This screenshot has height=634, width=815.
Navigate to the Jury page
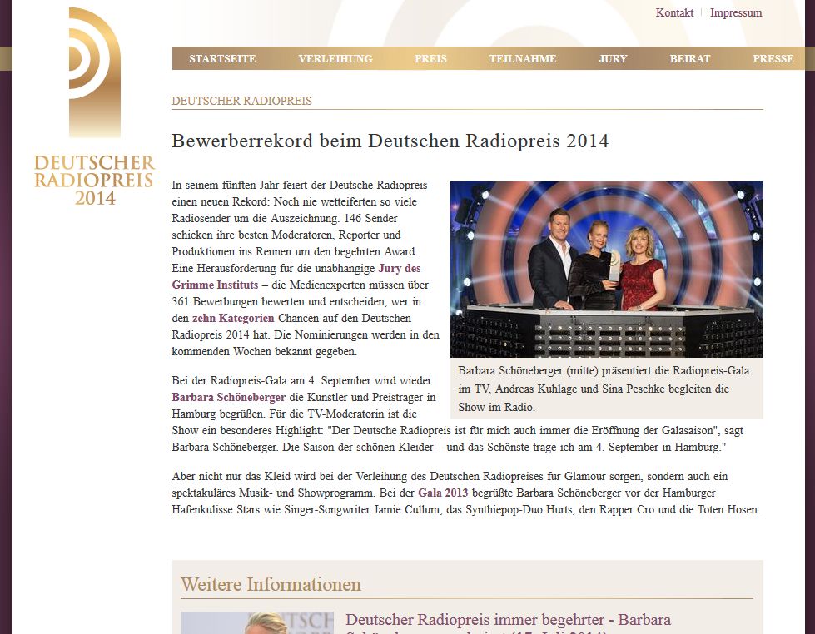point(613,59)
